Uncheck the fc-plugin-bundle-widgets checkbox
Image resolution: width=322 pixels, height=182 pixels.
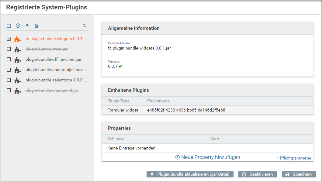pyautogui.click(x=9, y=39)
